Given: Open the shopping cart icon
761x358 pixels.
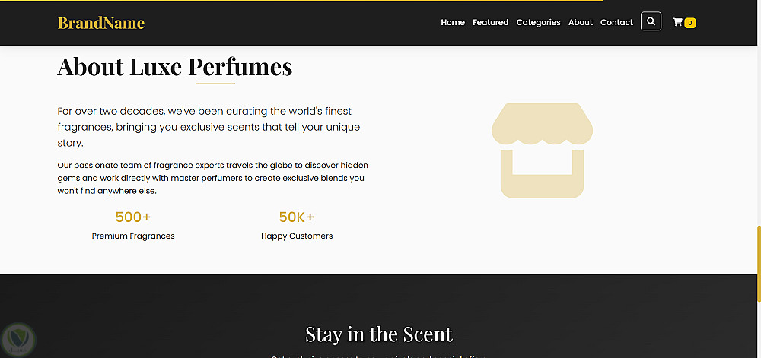Looking at the screenshot, I should (x=677, y=23).
